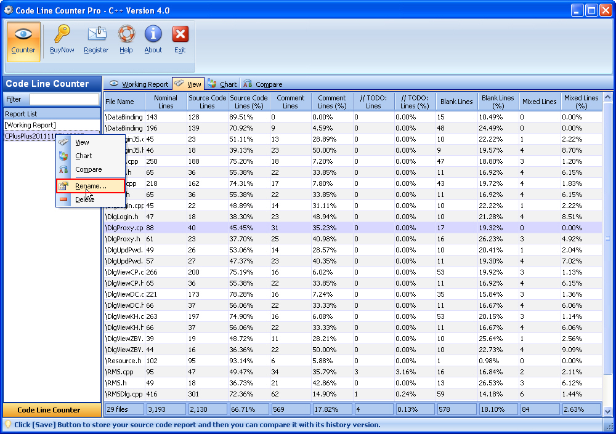Click the 3,193 nominal lines total
The height and width of the screenshot is (434, 616).
(166, 409)
